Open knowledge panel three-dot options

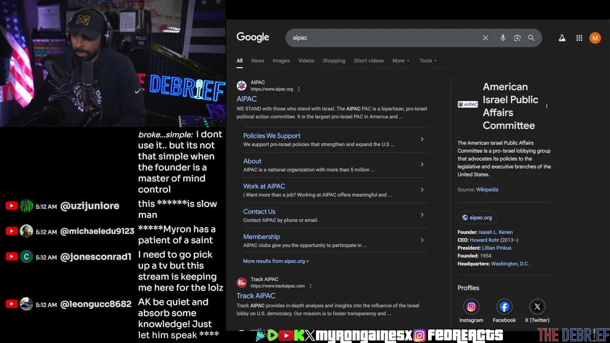[x=547, y=106]
